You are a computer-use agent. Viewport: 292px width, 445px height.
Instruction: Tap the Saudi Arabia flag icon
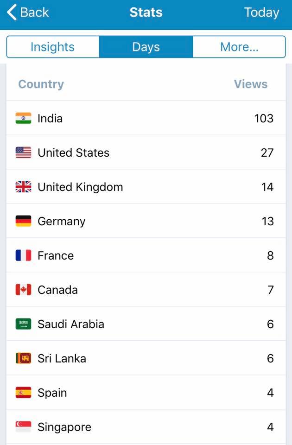[23, 324]
